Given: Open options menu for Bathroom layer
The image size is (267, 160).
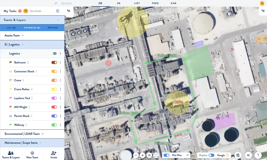Looking at the screenshot, I should point(60,62).
